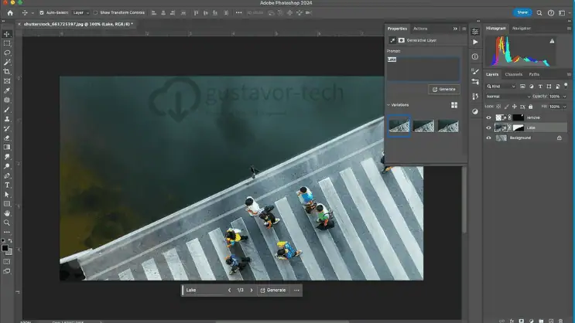Go to the Home screen icon
The height and width of the screenshot is (323, 575).
pos(10,13)
